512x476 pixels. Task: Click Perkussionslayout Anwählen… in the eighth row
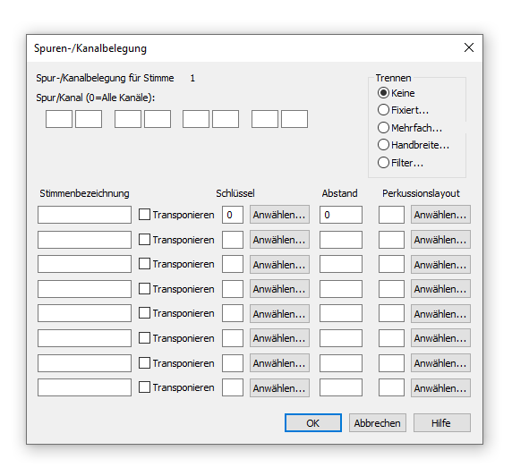440,387
